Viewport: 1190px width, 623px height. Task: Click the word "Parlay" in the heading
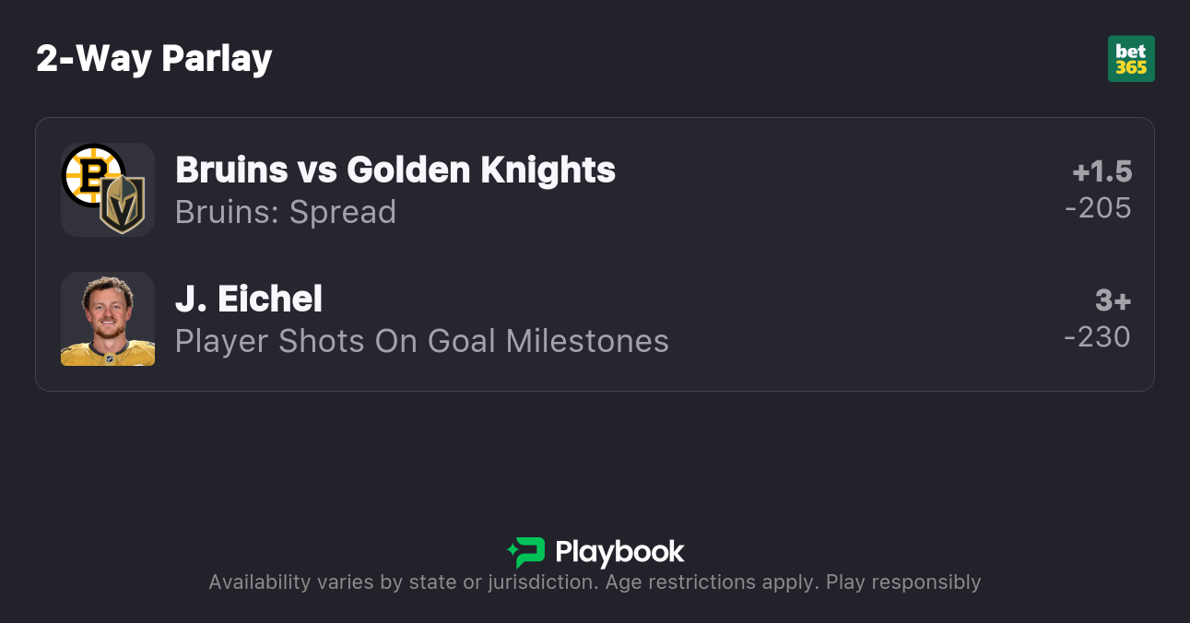(x=217, y=59)
